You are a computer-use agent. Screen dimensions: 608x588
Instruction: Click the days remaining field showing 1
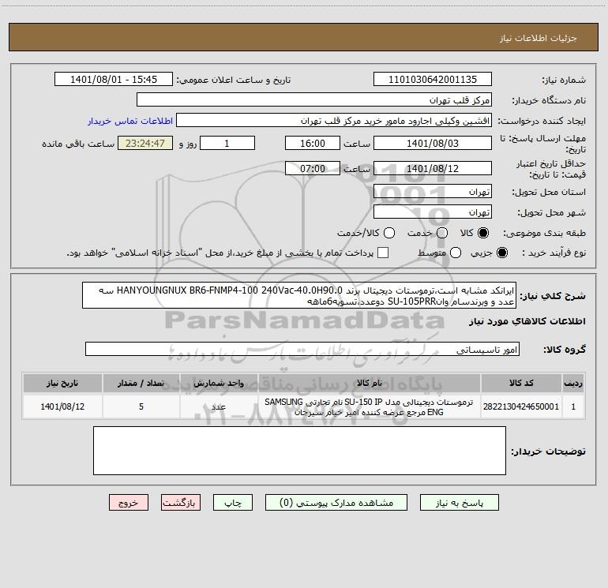click(227, 143)
